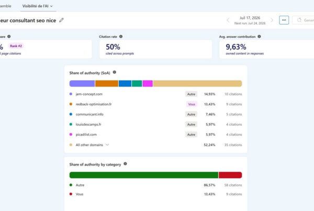Select the red Vous category bar
Viewport: 314px width, 211px height.
(230, 175)
